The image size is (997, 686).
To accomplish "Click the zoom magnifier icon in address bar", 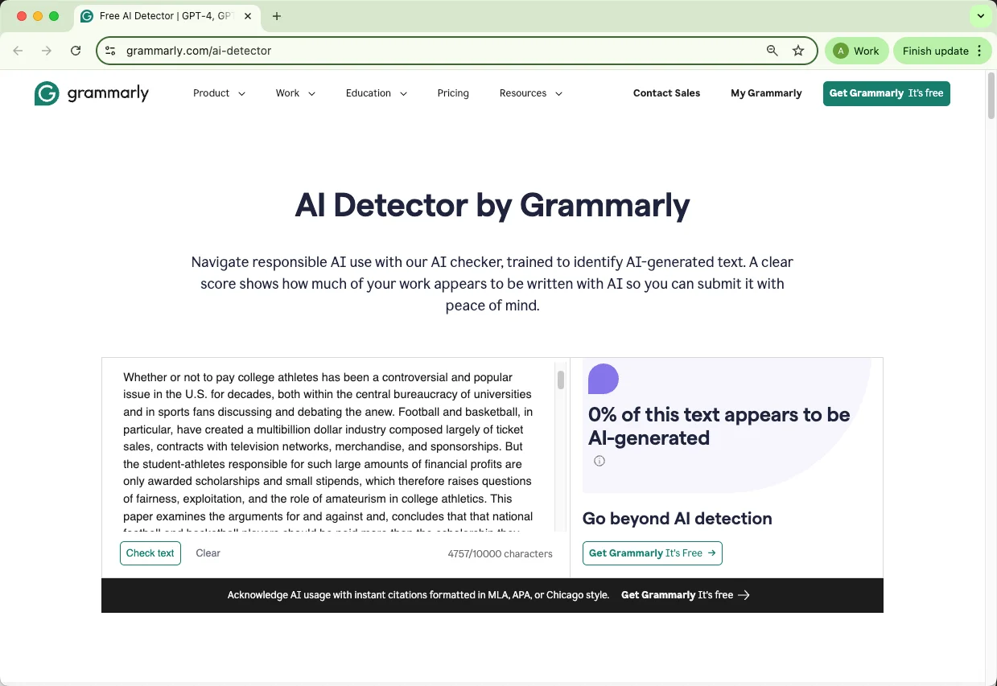I will (772, 51).
